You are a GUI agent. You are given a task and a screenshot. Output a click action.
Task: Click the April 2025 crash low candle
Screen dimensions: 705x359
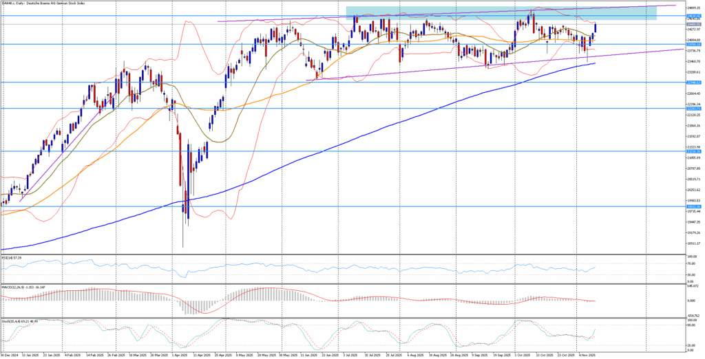point(183,227)
